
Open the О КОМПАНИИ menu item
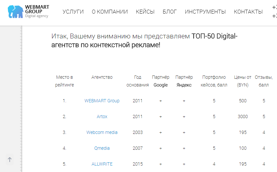[x=110, y=12]
